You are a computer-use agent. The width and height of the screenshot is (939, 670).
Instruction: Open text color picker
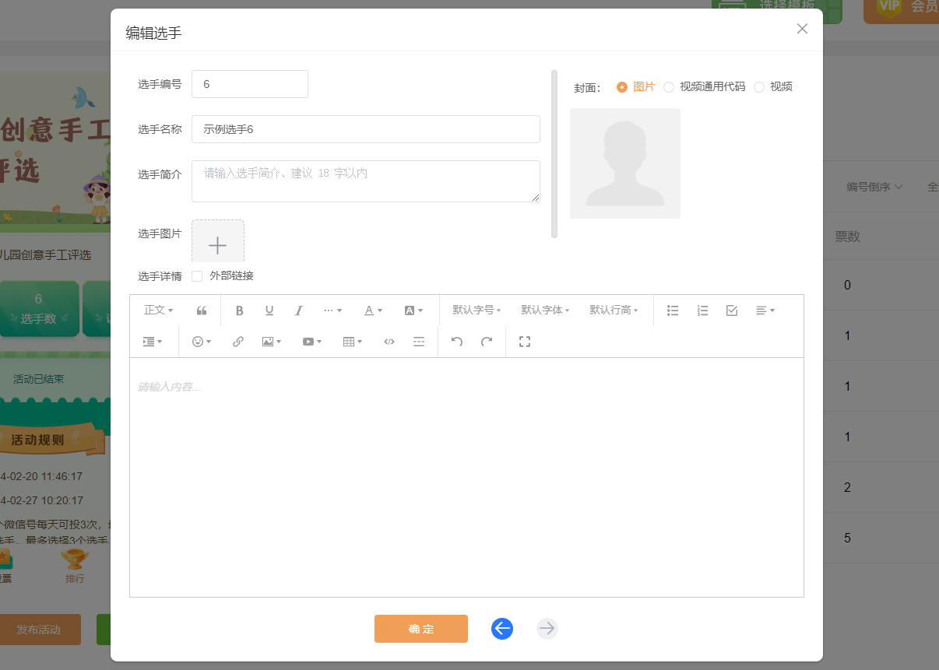coord(374,310)
